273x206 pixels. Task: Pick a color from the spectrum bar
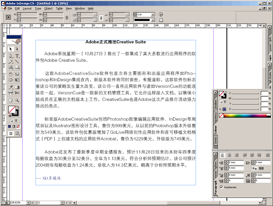pyautogui.click(x=245, y=116)
